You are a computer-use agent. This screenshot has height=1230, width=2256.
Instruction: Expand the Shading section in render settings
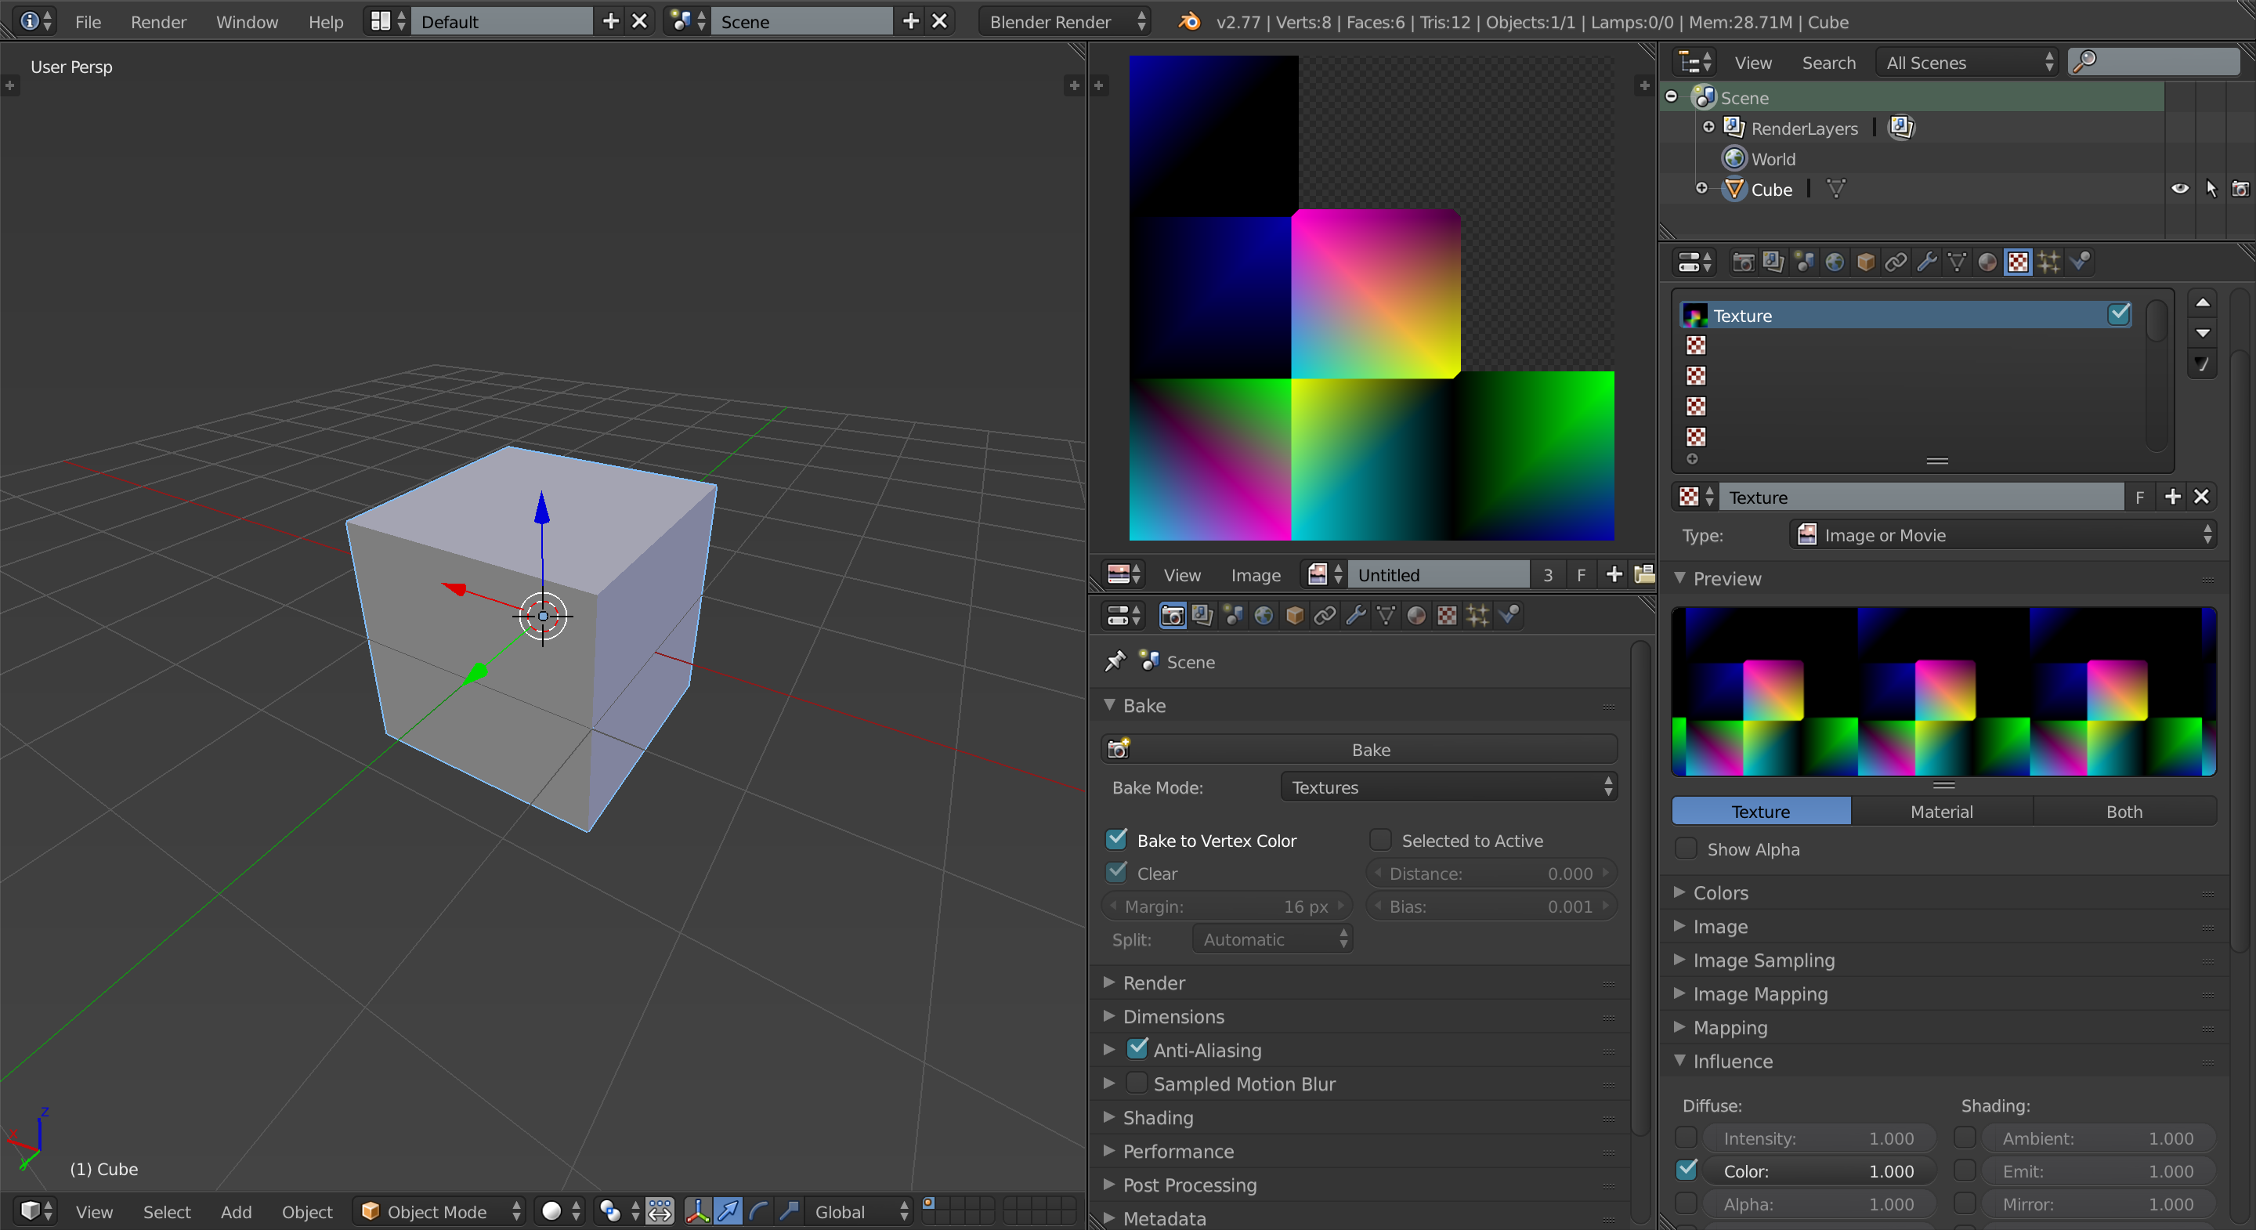tap(1155, 1116)
